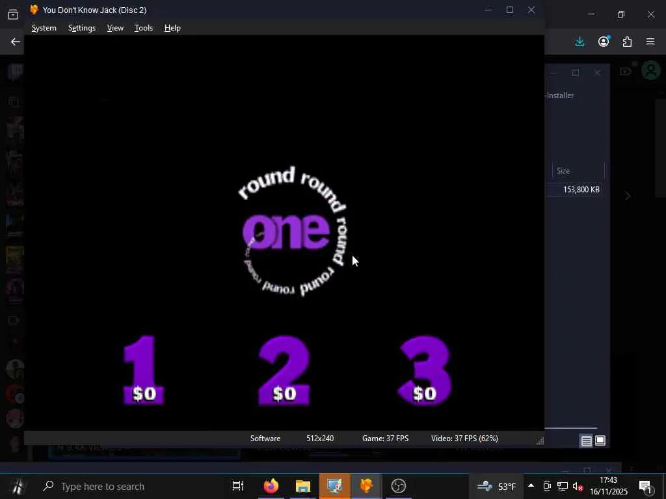Open Firefox extensions puzzle icon
The image size is (666, 499).
(x=627, y=42)
